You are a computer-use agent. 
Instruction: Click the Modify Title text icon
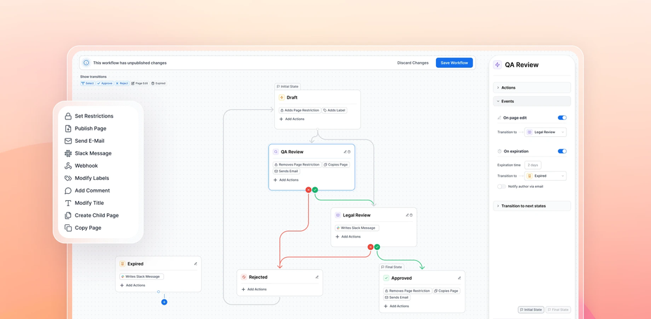tap(68, 203)
